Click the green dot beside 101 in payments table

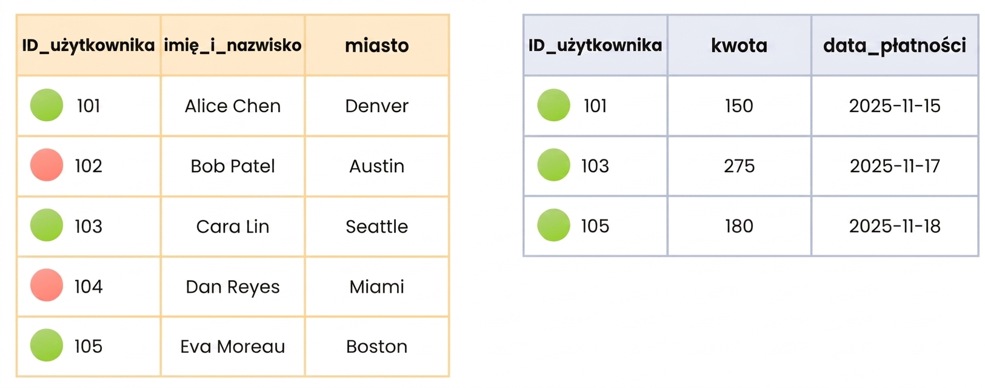(553, 105)
